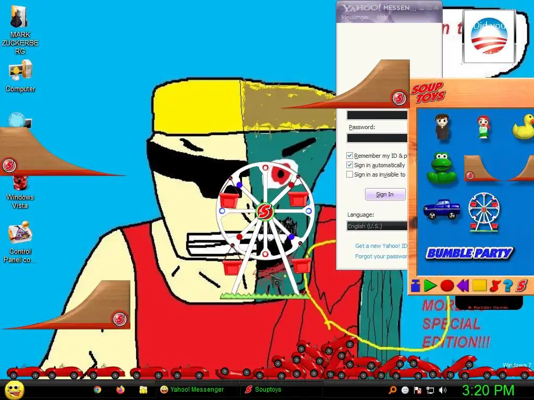Click the Soup Toys logo header

coord(429,93)
